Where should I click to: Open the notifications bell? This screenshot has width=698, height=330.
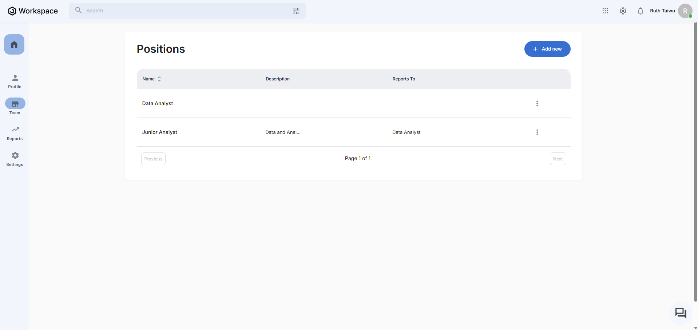tap(640, 11)
